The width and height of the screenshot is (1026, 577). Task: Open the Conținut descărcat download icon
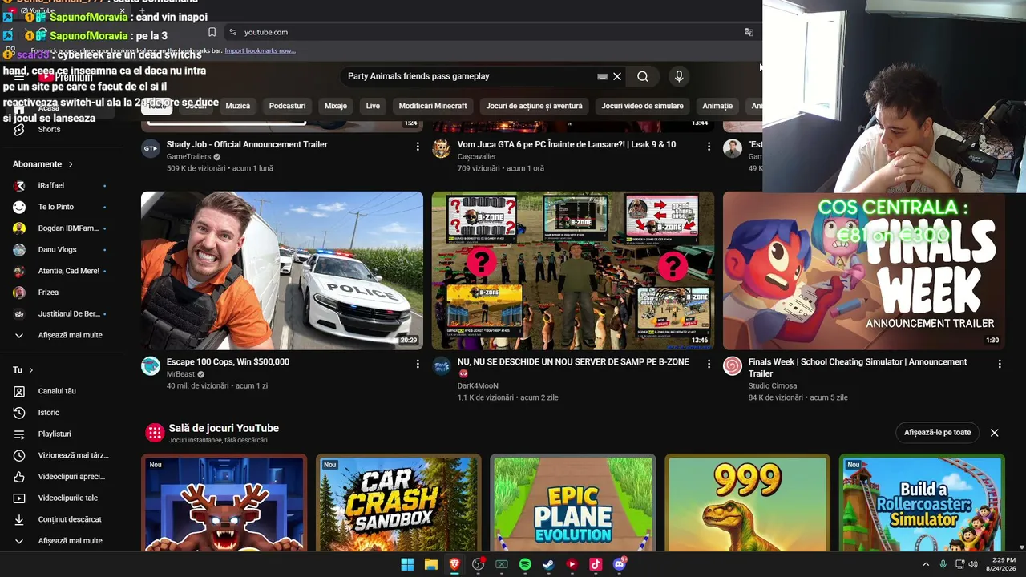click(x=19, y=519)
